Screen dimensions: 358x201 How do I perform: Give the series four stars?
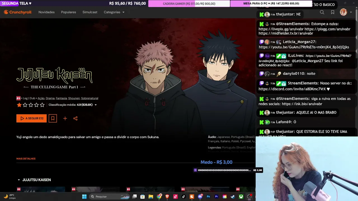pos(36,105)
